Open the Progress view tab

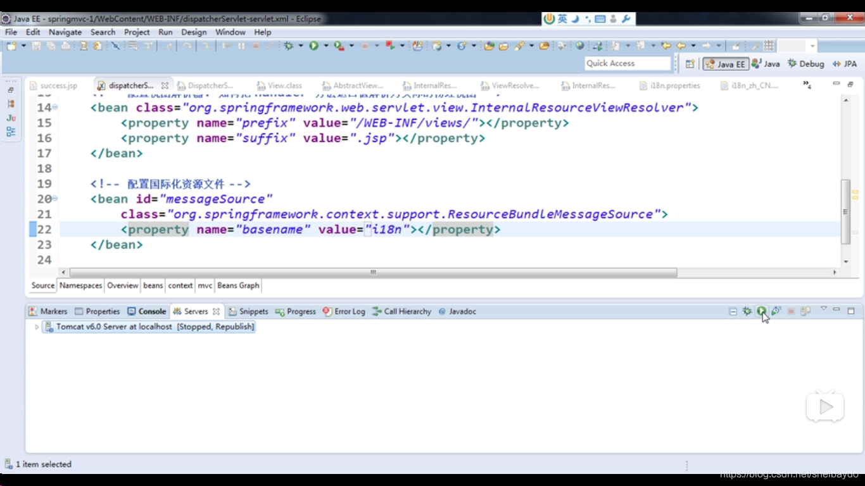295,311
